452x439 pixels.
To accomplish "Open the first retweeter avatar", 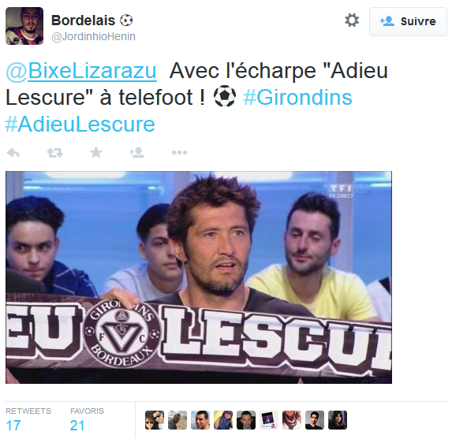I will pos(155,420).
